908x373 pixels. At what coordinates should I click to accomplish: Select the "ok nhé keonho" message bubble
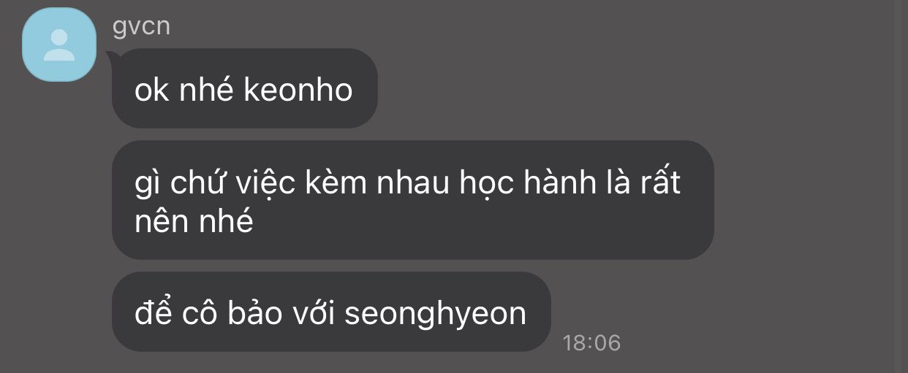point(244,88)
